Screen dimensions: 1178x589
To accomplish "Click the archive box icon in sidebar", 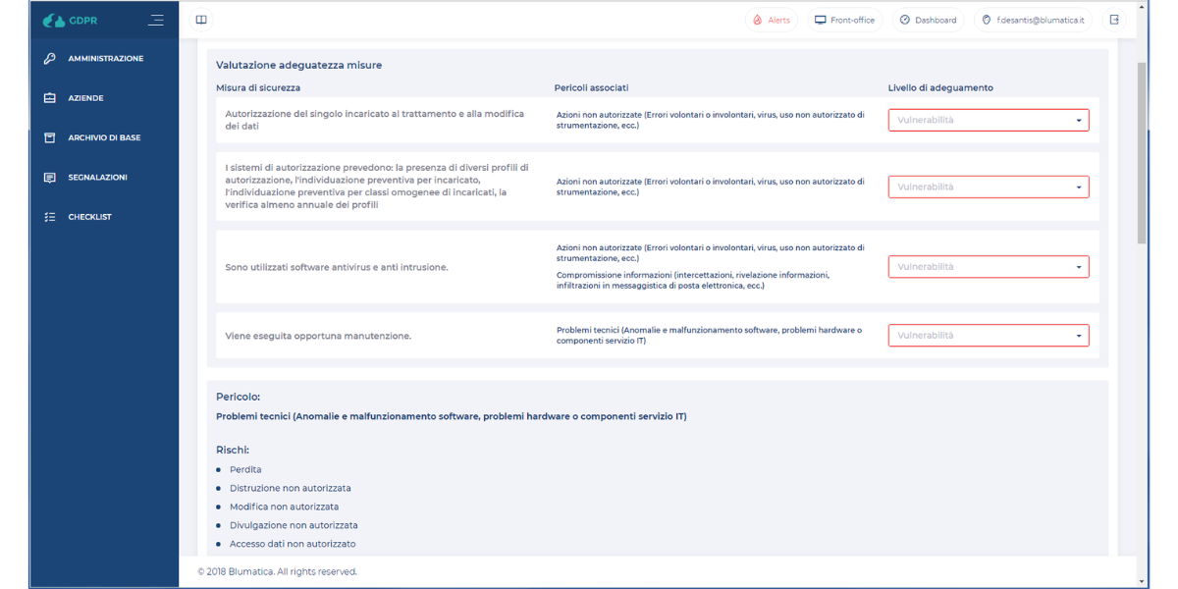I will click(x=50, y=138).
